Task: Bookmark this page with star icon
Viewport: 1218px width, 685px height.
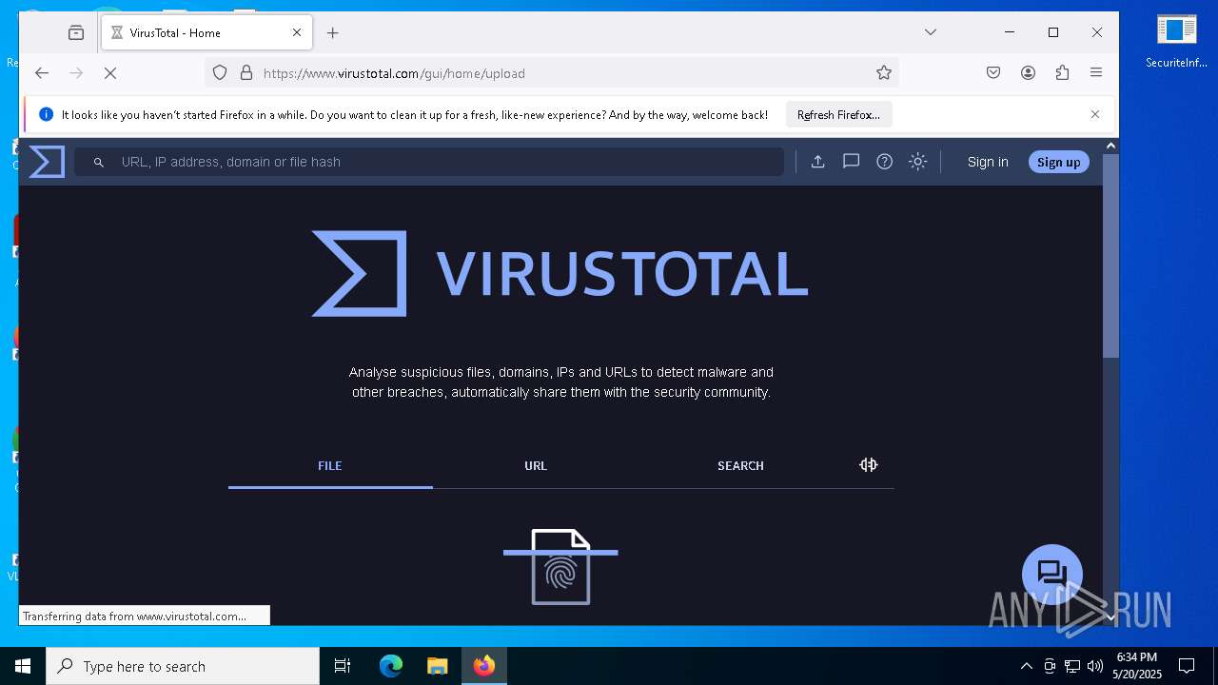Action: [884, 72]
